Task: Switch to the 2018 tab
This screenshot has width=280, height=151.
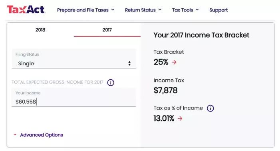Action: pyautogui.click(x=40, y=30)
